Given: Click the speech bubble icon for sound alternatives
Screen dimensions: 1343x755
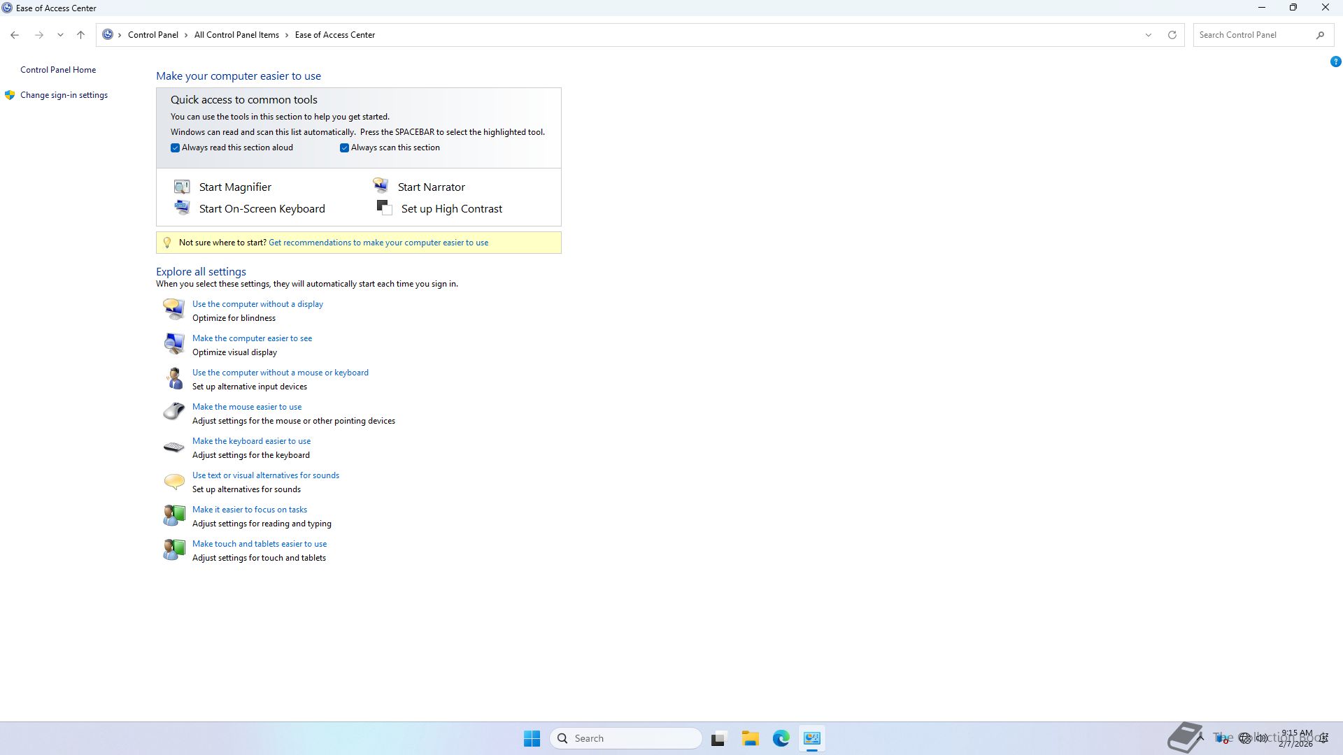Looking at the screenshot, I should [x=173, y=481].
